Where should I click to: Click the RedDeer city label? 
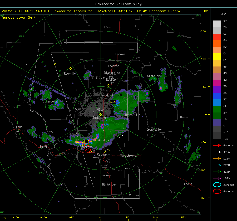point(112,80)
